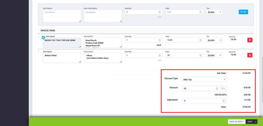
Task: Open the arrow menu next to SAVE
Action: 256,122
